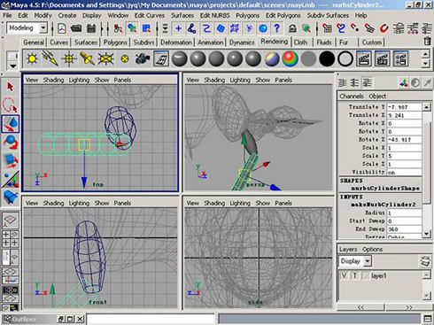Click the Rotate Z value field

tap(404, 139)
